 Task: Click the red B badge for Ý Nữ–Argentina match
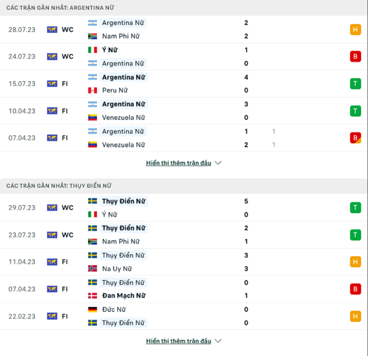tap(355, 56)
